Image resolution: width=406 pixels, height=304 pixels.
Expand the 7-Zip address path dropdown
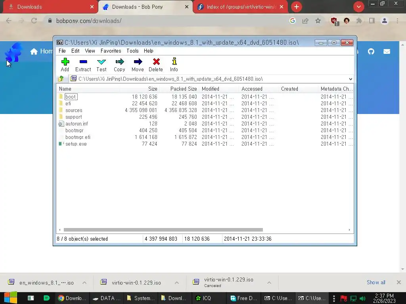pos(350,79)
